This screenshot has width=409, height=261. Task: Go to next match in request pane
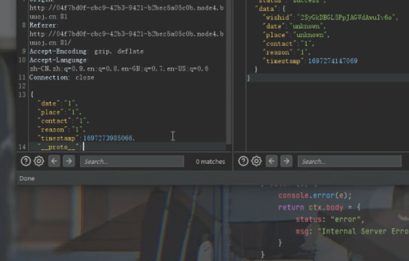click(x=69, y=161)
